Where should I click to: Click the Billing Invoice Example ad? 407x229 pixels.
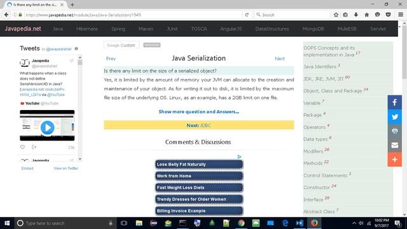click(x=199, y=211)
